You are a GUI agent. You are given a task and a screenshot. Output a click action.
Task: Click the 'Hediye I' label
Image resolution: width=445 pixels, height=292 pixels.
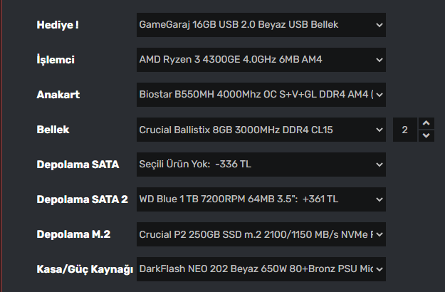tap(58, 25)
